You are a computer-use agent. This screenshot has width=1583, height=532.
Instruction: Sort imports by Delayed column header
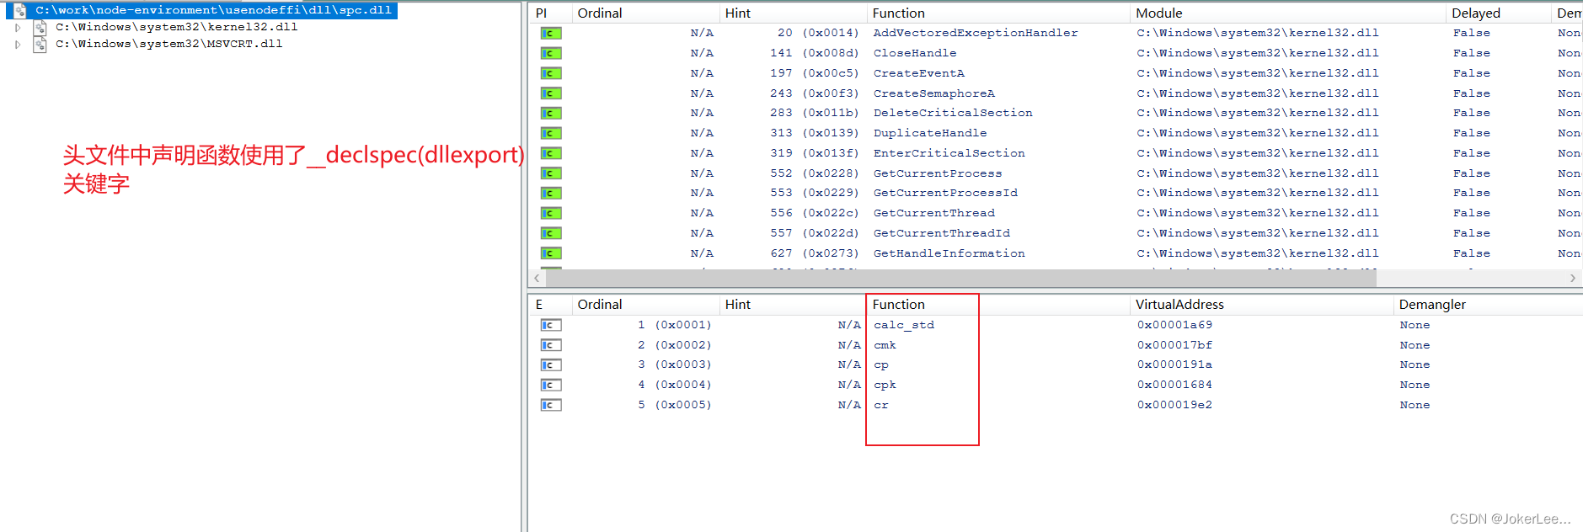tap(1498, 13)
